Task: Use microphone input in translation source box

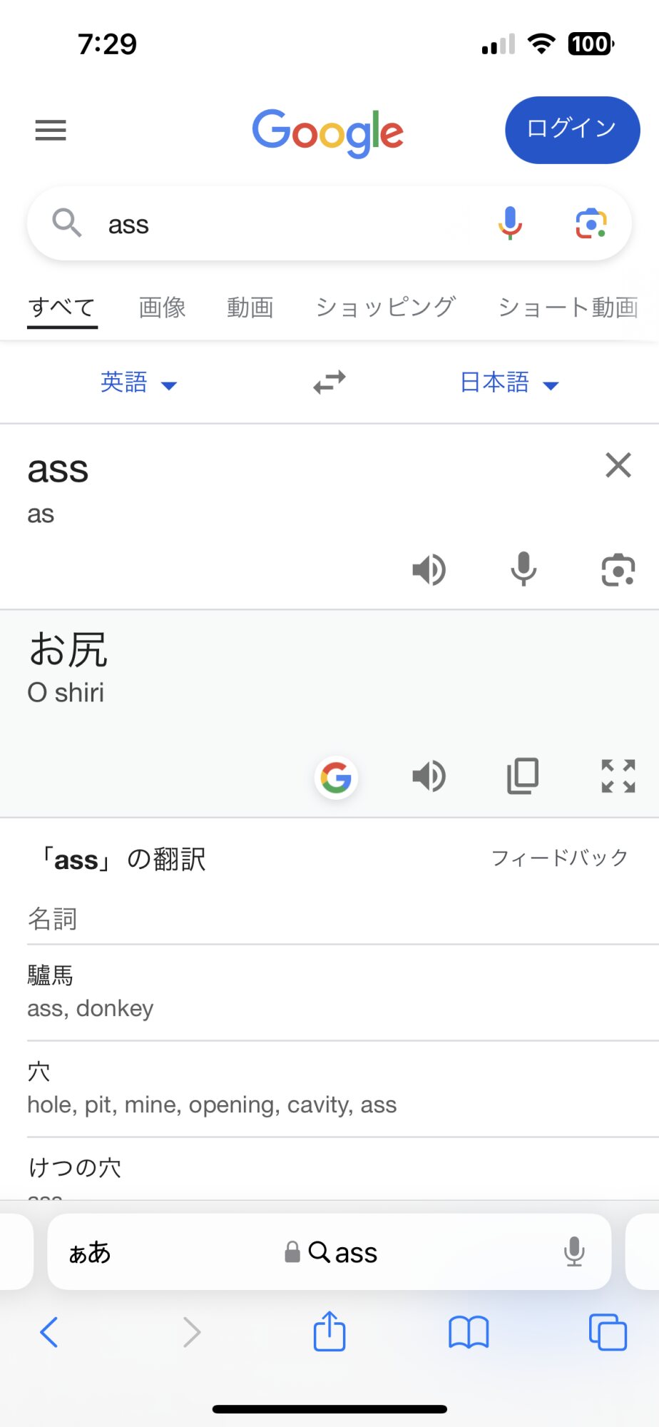Action: (x=523, y=569)
